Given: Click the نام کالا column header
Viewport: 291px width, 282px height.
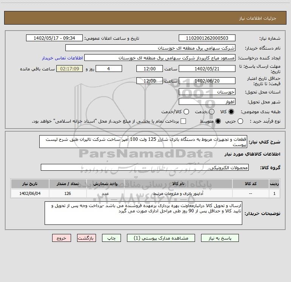Looking at the screenshot, I should click(178, 184).
